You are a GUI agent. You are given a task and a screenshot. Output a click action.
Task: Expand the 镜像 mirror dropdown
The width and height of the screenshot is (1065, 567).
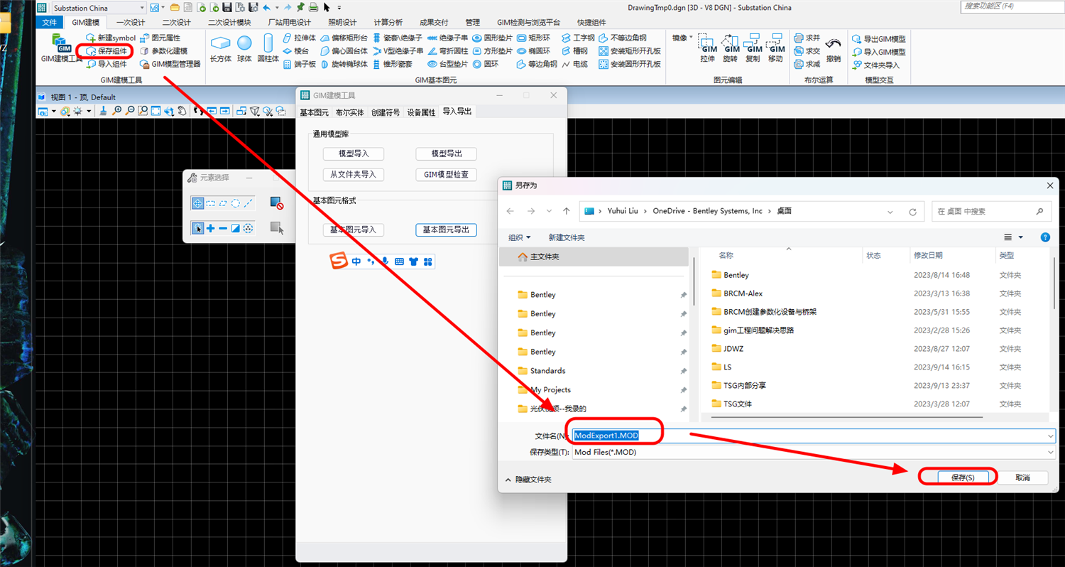(682, 38)
